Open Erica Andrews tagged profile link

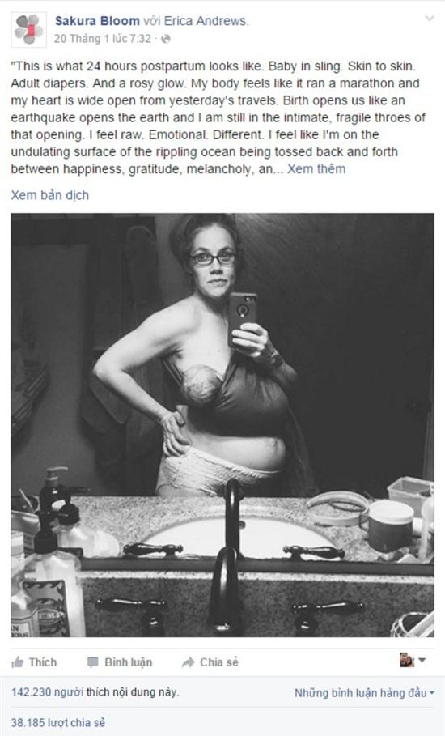205,21
